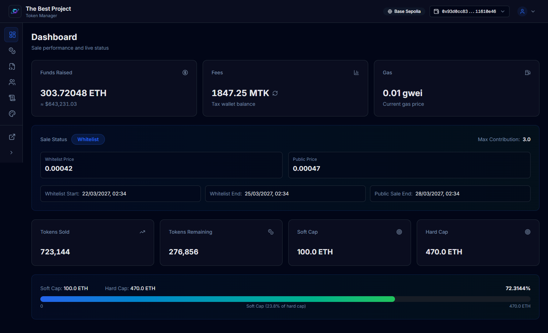Click the Fees bar chart icon

[x=356, y=73]
